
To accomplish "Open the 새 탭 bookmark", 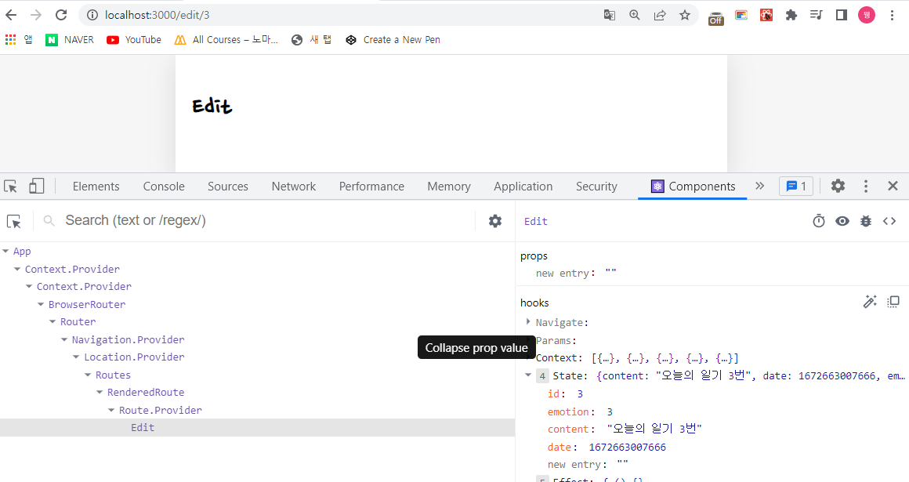I will click(x=311, y=39).
